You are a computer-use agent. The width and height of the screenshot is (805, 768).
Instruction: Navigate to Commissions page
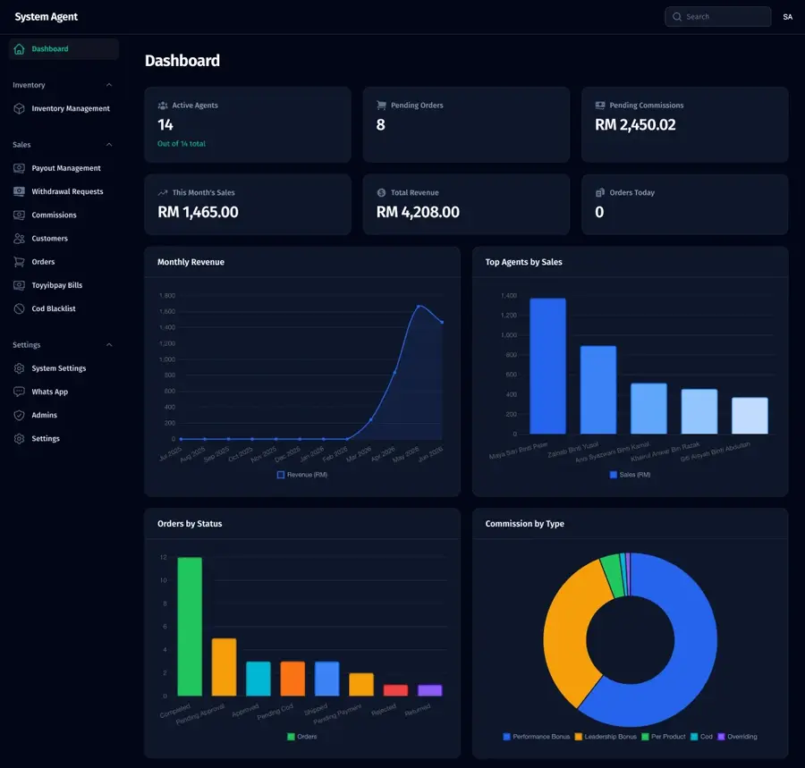coord(64,215)
